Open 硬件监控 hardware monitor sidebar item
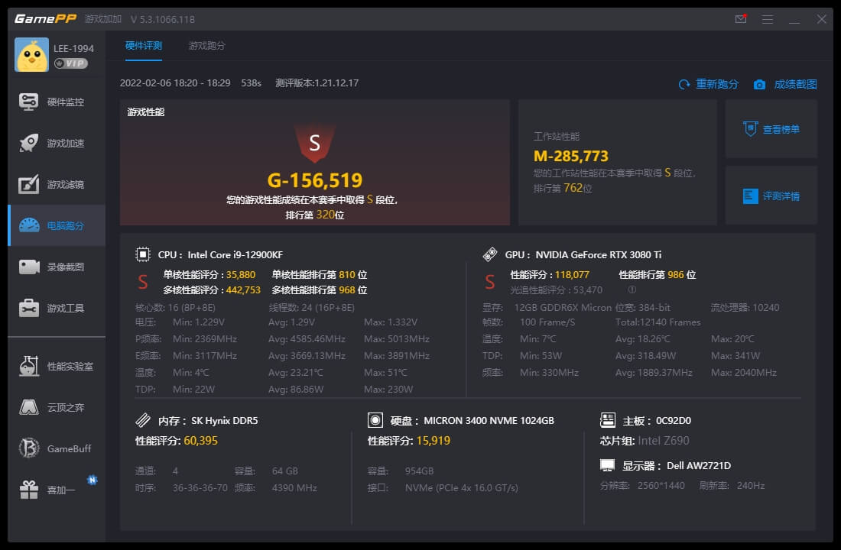Screen dimensions: 841x550 pos(57,102)
